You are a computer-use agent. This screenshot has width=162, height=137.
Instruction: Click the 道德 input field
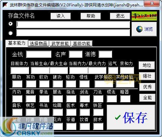[105, 54]
